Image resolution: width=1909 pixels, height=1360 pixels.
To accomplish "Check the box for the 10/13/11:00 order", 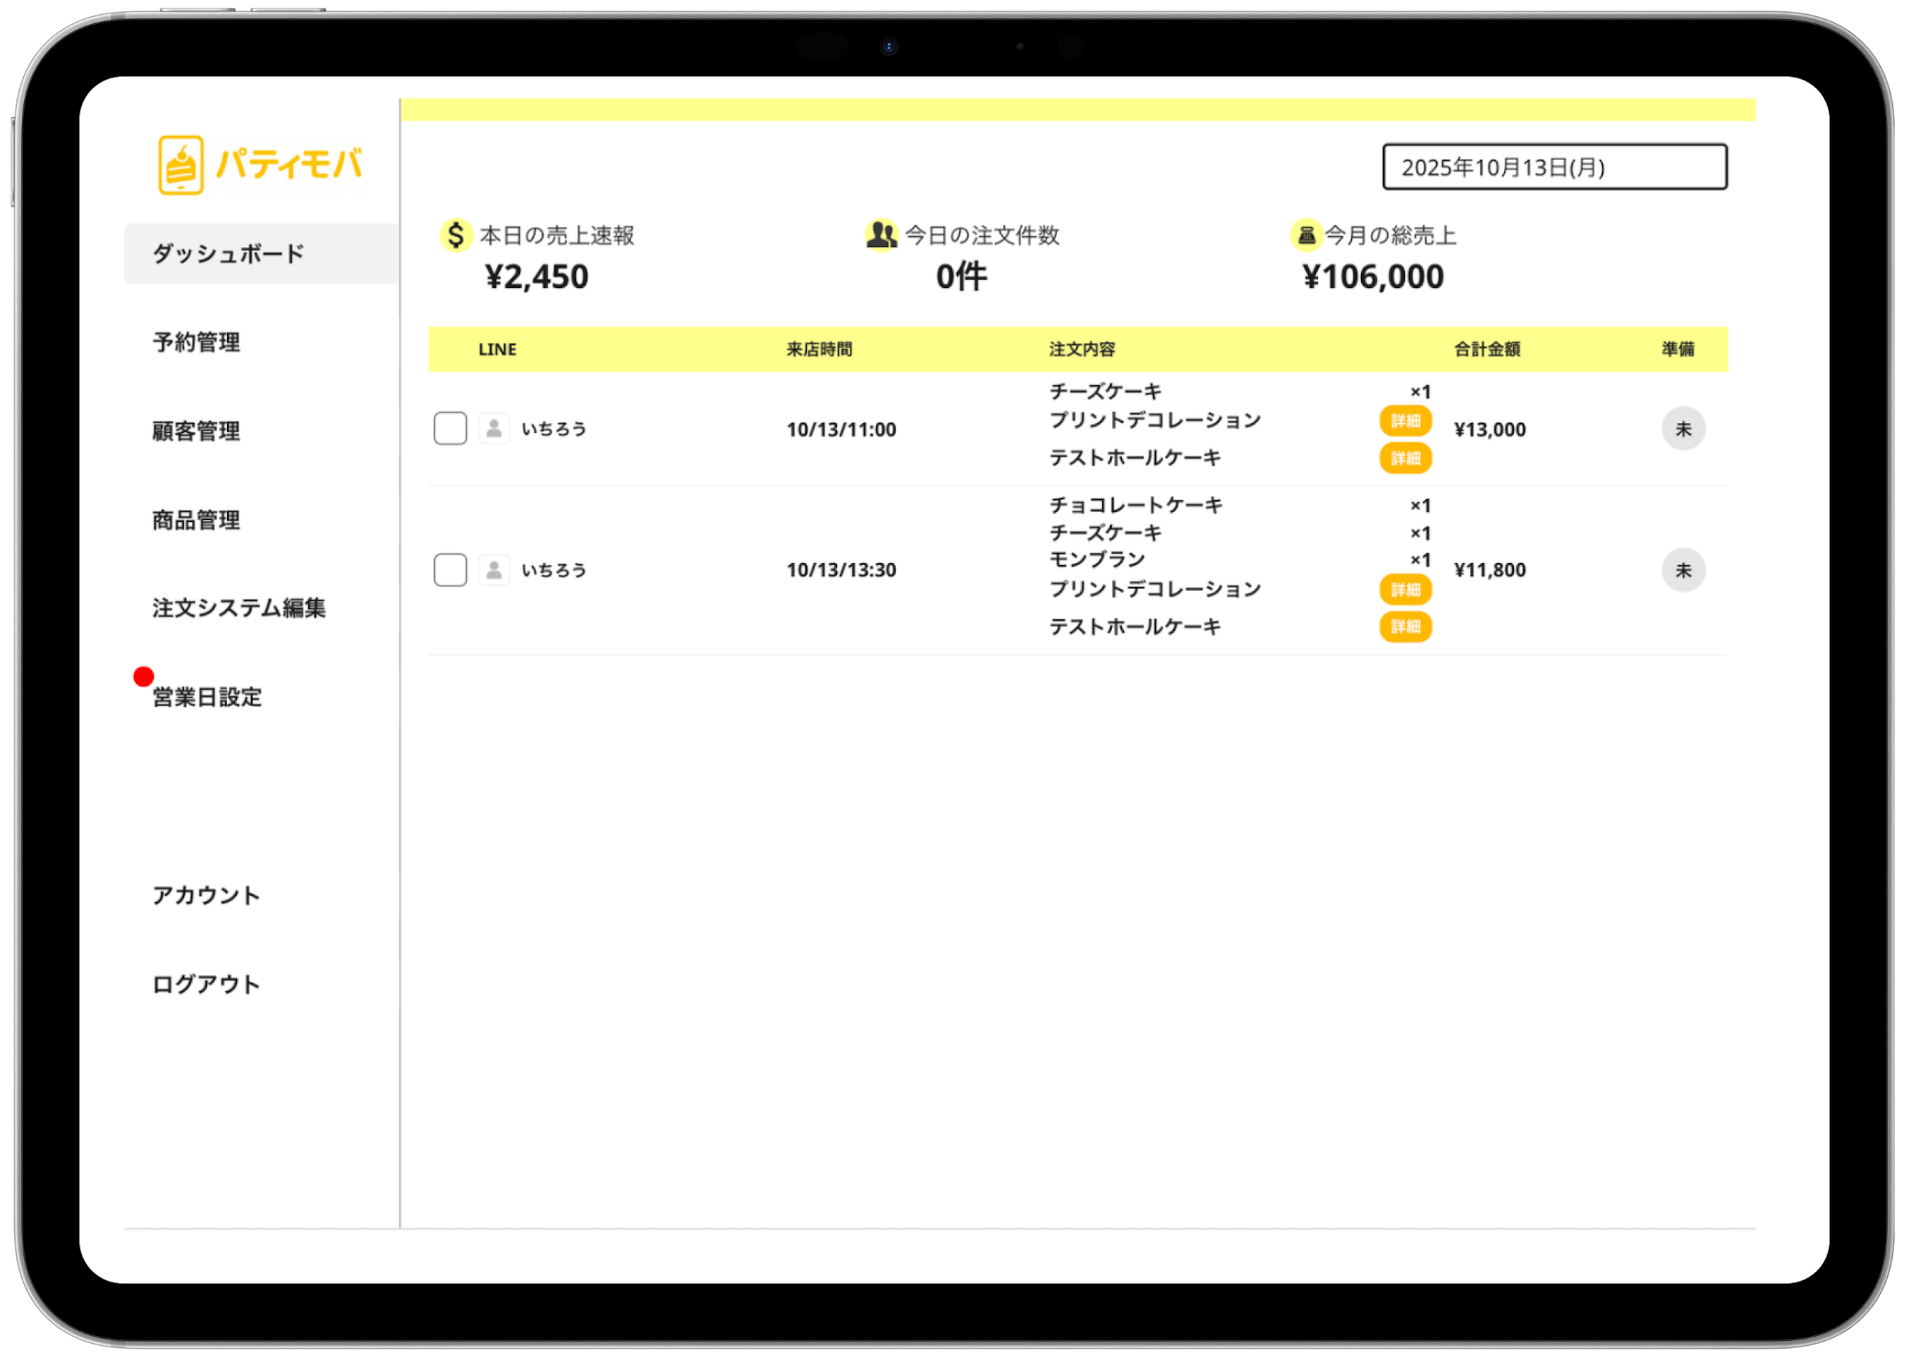I will [x=451, y=429].
